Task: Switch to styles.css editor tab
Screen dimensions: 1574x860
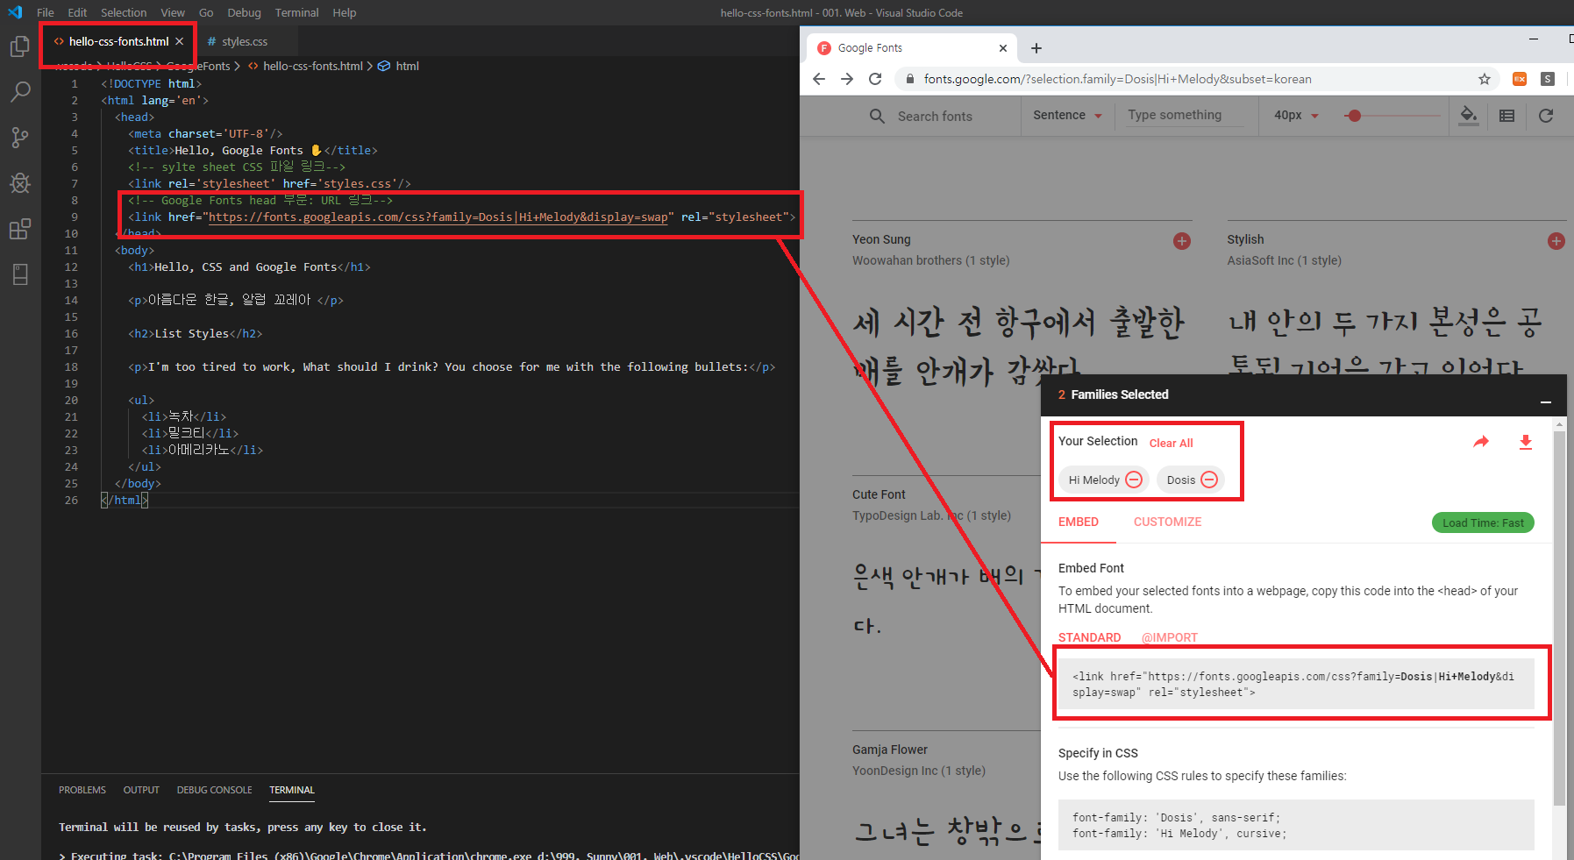Action: coord(245,41)
